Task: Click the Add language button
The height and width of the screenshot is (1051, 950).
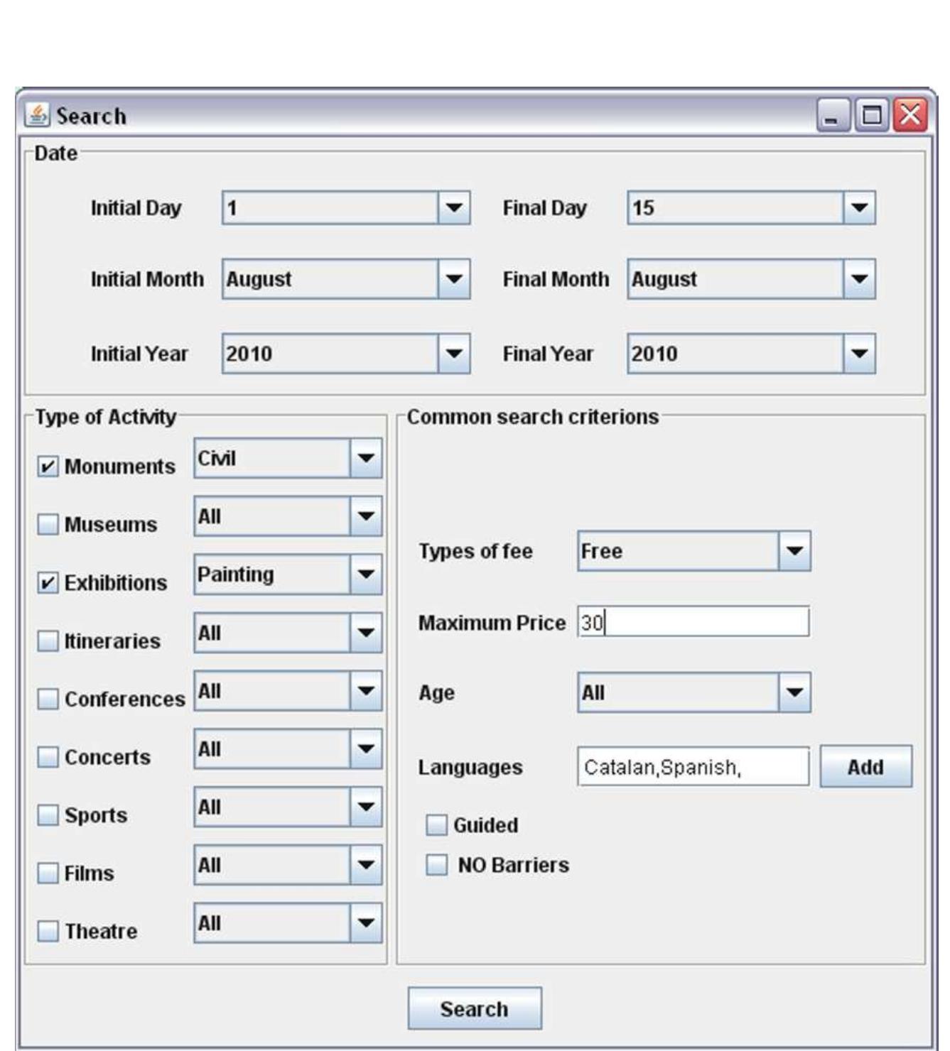Action: tap(865, 767)
